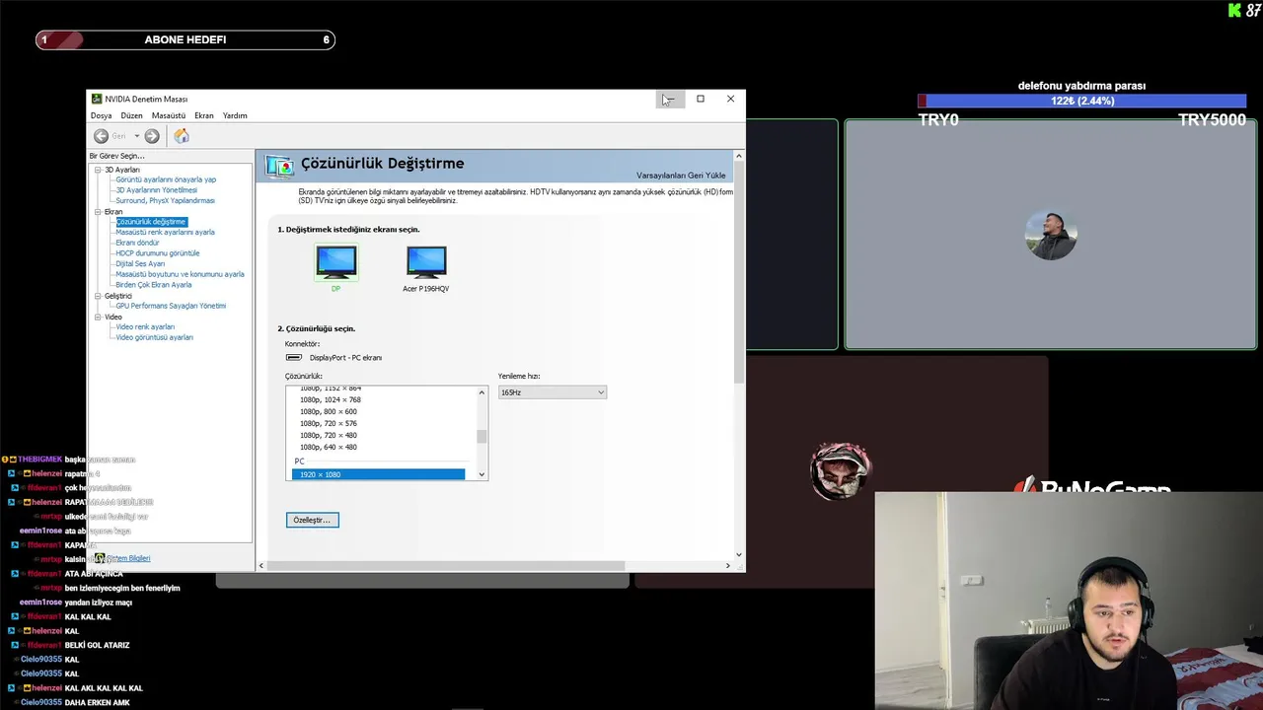Collapse the 3D Ayarları tree node

point(98,170)
